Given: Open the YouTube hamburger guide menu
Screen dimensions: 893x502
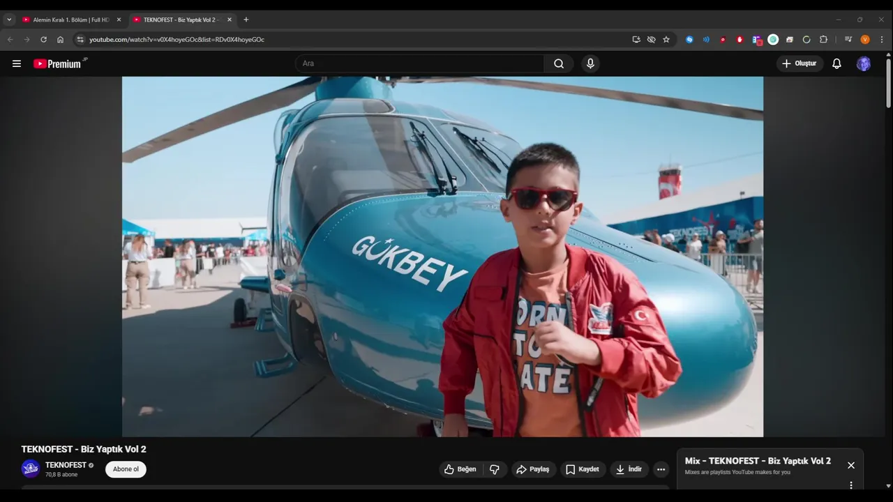Looking at the screenshot, I should (17, 63).
